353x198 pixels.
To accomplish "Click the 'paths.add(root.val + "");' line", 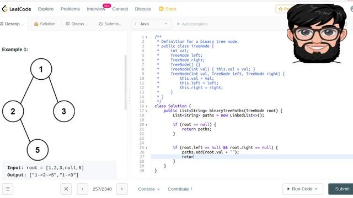I will coord(210,152).
